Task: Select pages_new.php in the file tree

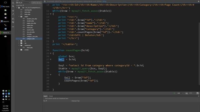Action: pyautogui.click(x=31, y=23)
